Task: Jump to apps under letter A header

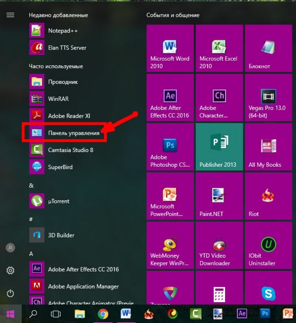Action: 31,254
